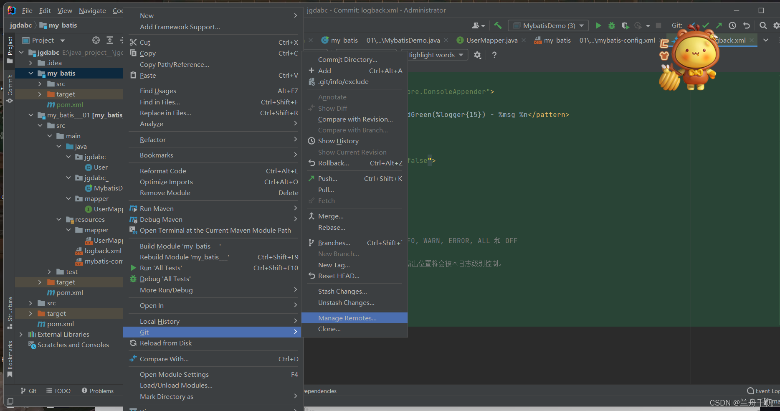Select Reset HEAD... option

355,276
